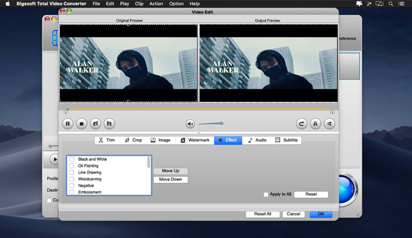This screenshot has width=412, height=238.
Task: Rotate the video with the curved arrow button
Action: [302, 124]
